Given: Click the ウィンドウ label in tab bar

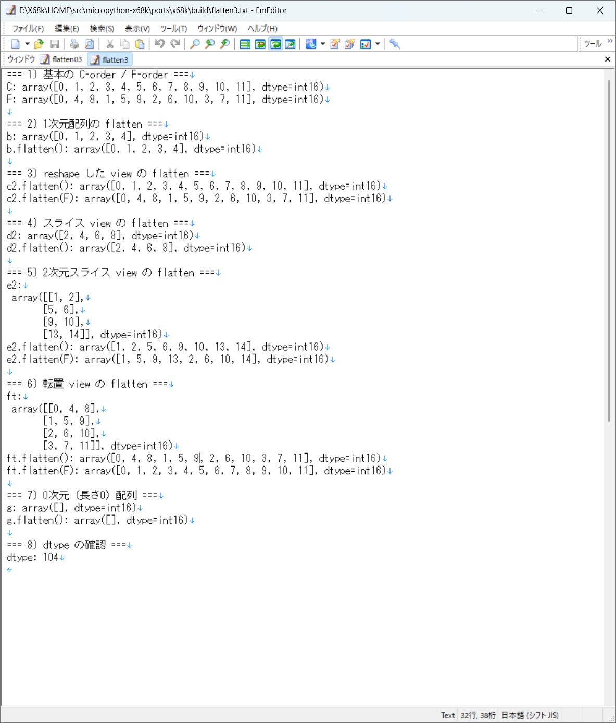Looking at the screenshot, I should coord(21,59).
